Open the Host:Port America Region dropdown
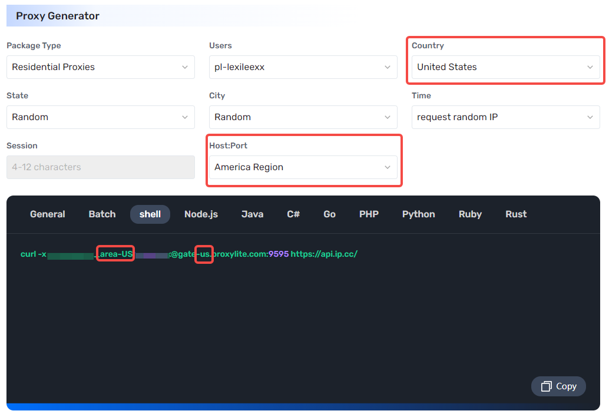This screenshot has width=609, height=414. [303, 167]
